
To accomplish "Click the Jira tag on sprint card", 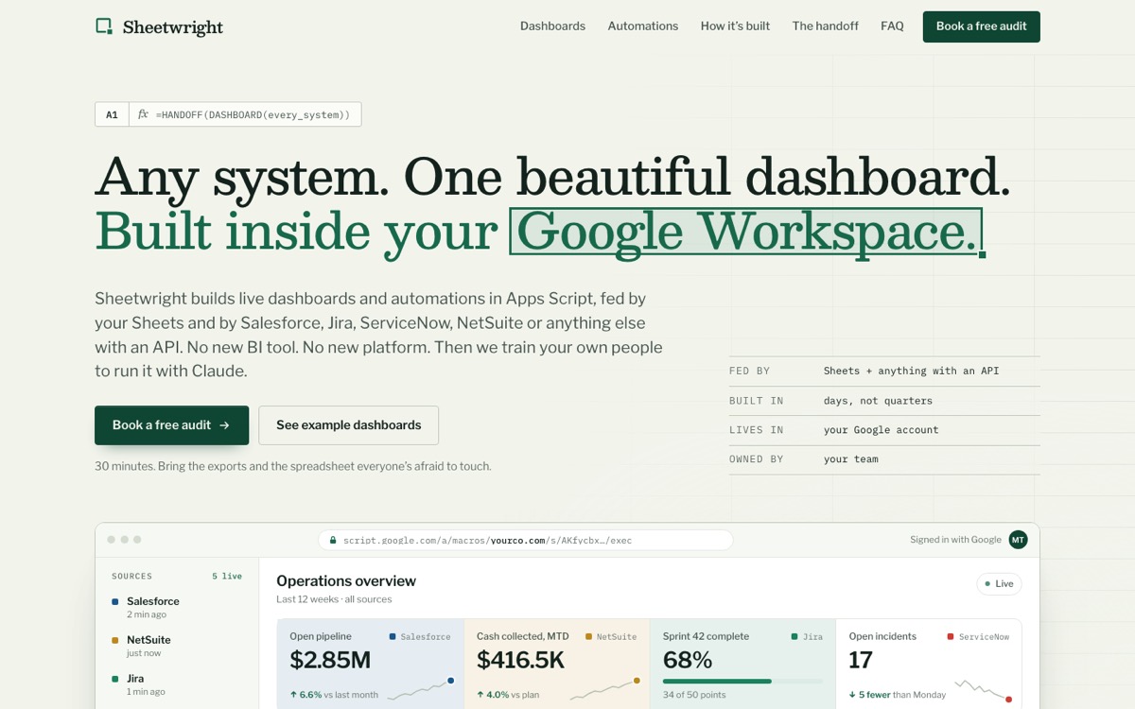I will 807,637.
